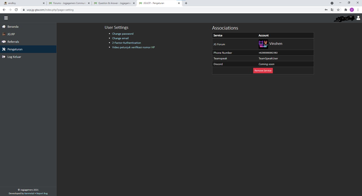362x196 pixels.
Task: Open the Chrome three-dot menu
Action: pos(358,10)
